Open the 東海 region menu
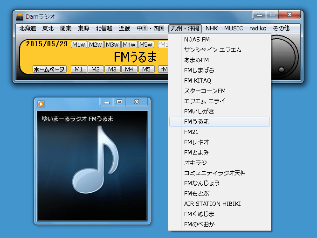Image resolution: width=317 pixels, height=238 pixels. click(x=83, y=28)
